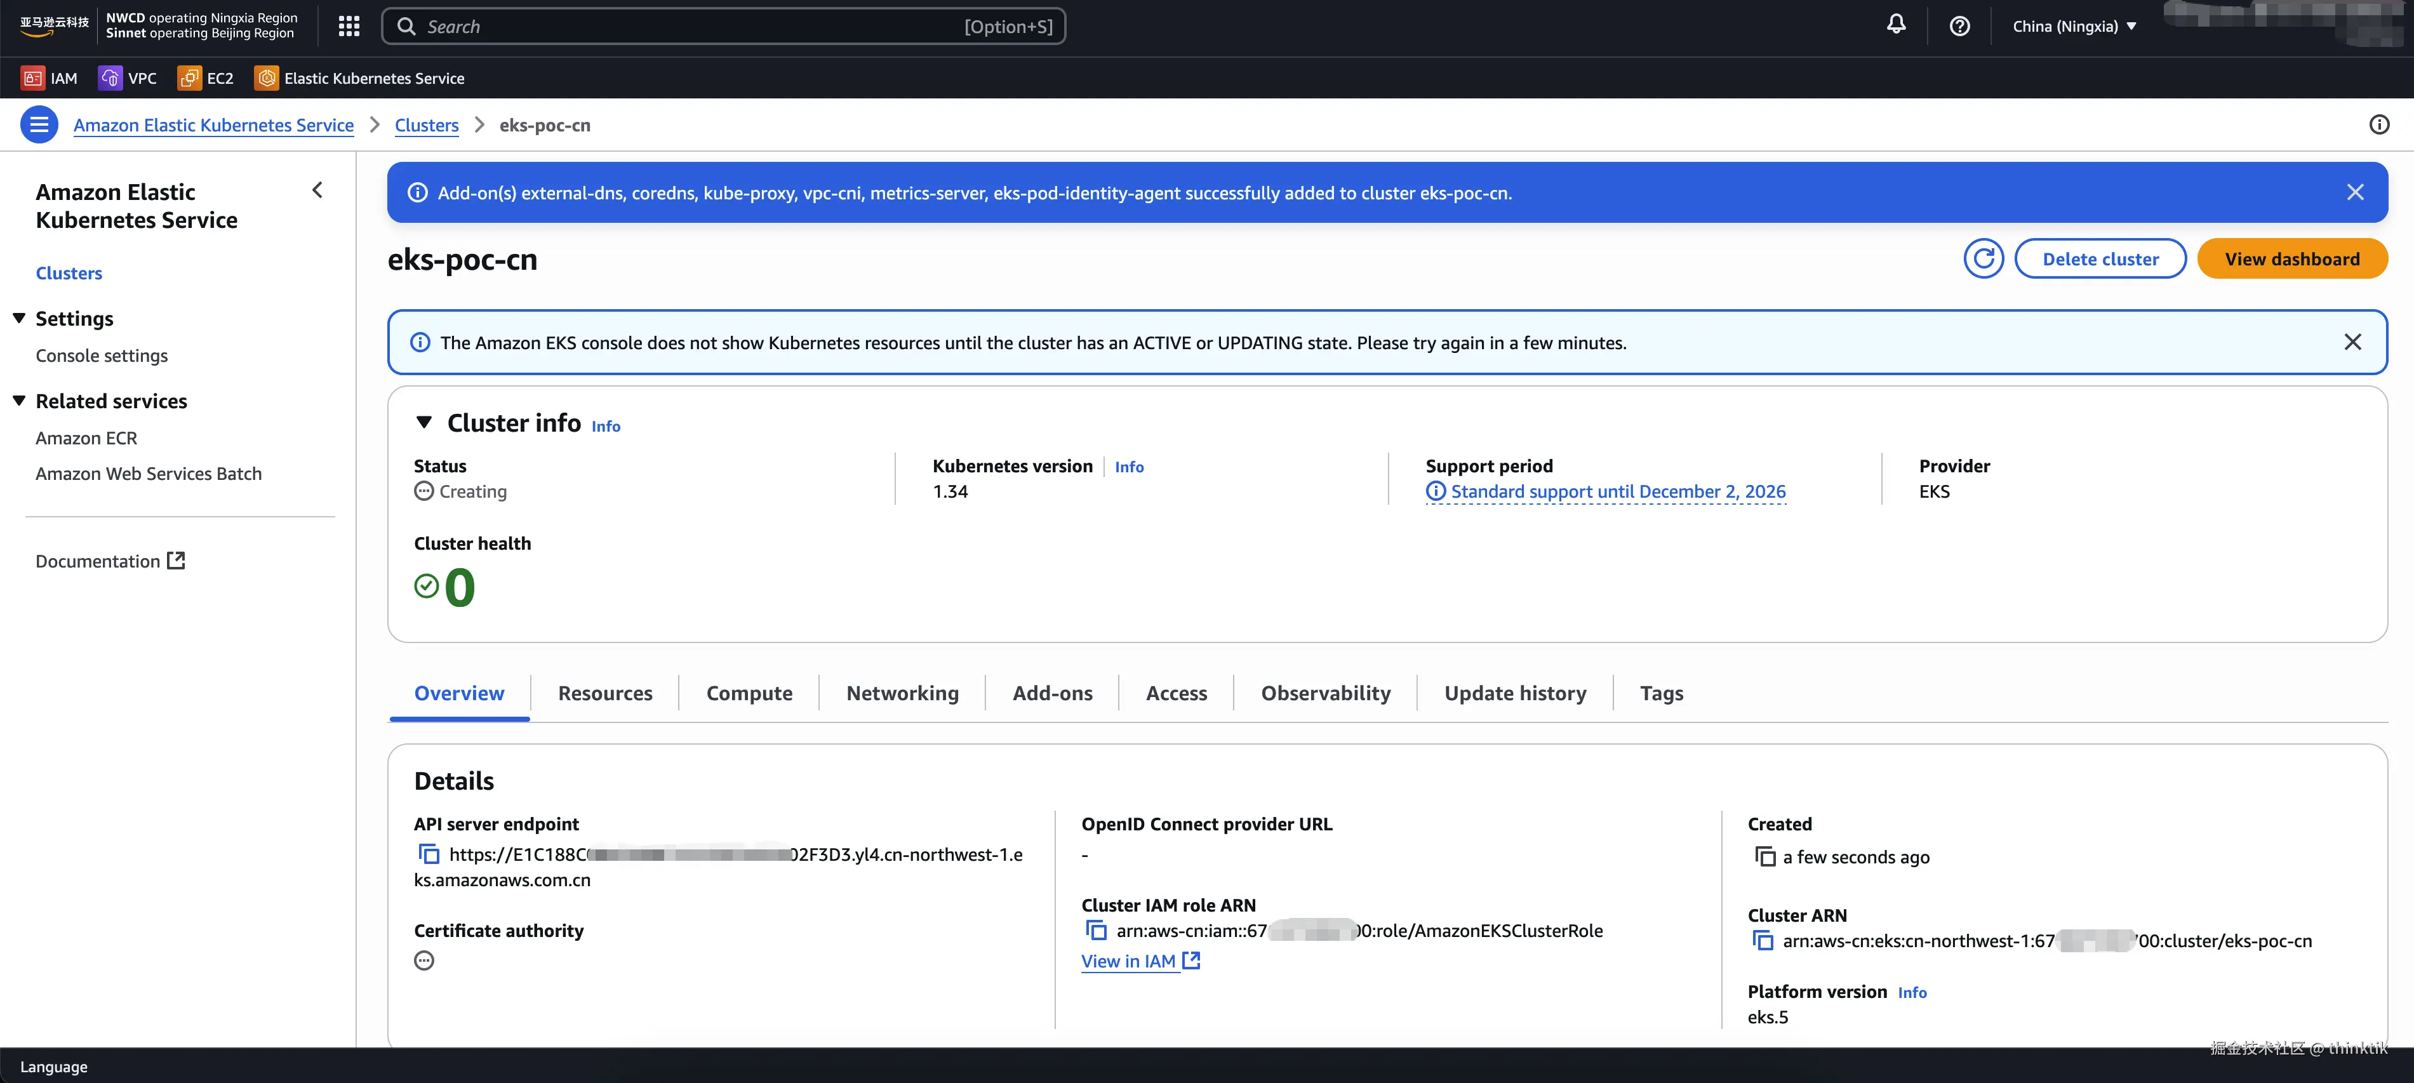Copy the API server endpoint
Screen dimensions: 2414x1083
click(429, 854)
